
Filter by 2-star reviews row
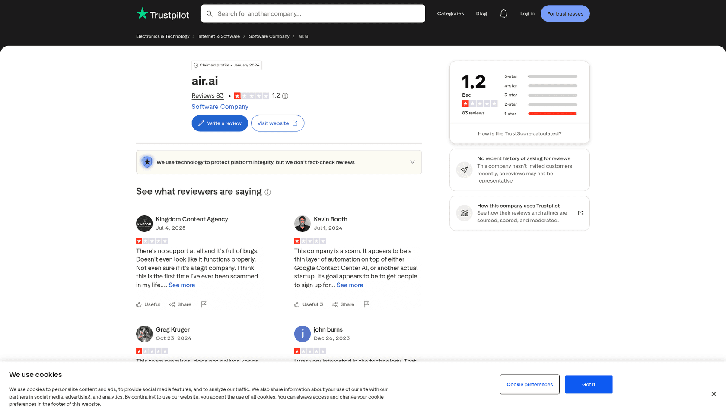pyautogui.click(x=541, y=104)
